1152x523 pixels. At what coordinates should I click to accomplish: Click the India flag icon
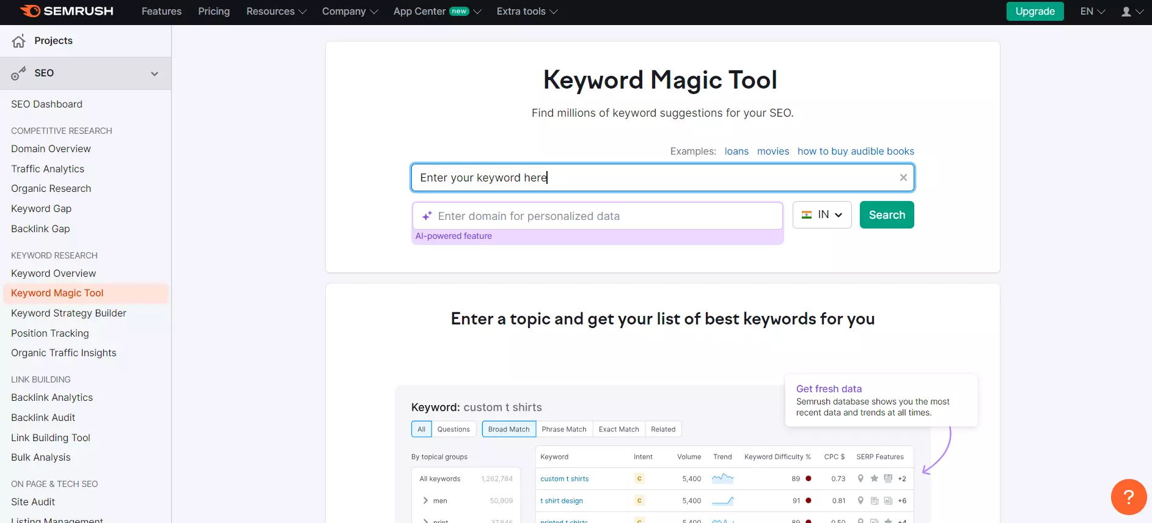coord(807,215)
